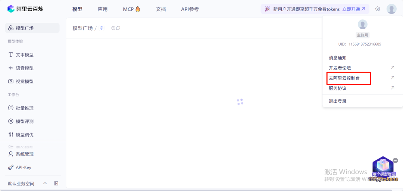The height and width of the screenshot is (191, 403).
Task: Open the API参考 top tab
Action: coord(190,9)
